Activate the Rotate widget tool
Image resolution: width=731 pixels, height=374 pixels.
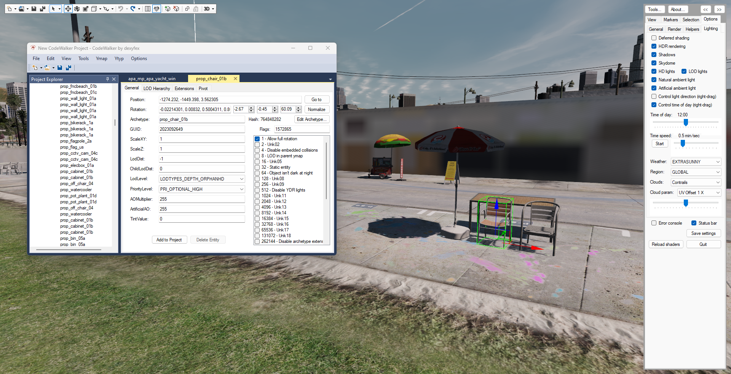coord(77,9)
